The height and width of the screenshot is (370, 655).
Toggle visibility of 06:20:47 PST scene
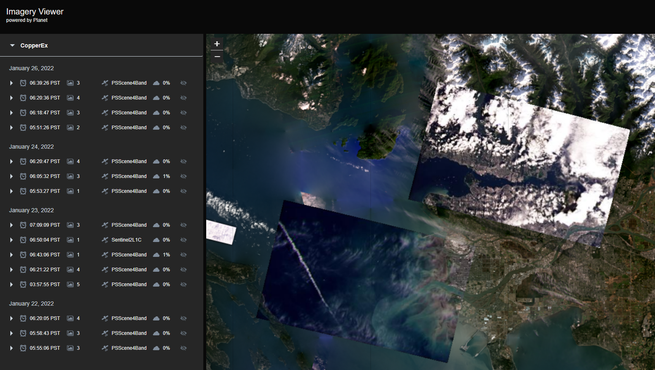coord(183,161)
